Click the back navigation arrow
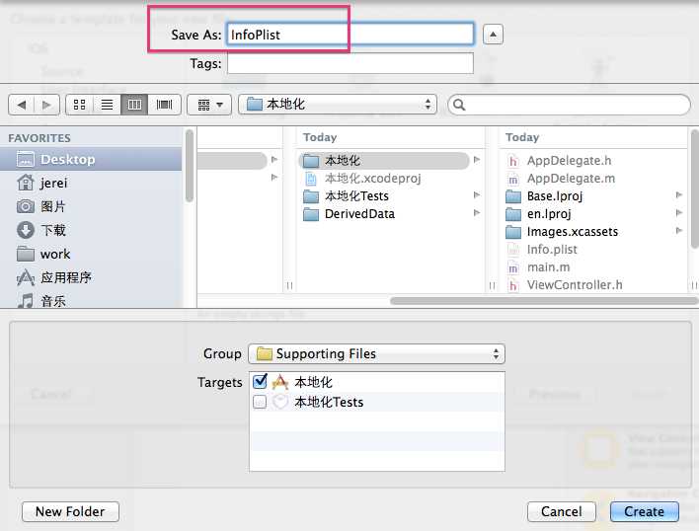The height and width of the screenshot is (531, 699). [21, 106]
